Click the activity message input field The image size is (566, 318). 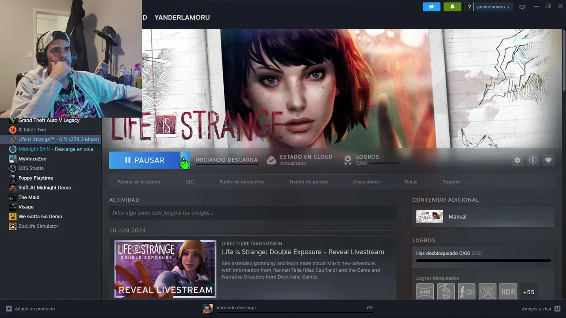(253, 213)
